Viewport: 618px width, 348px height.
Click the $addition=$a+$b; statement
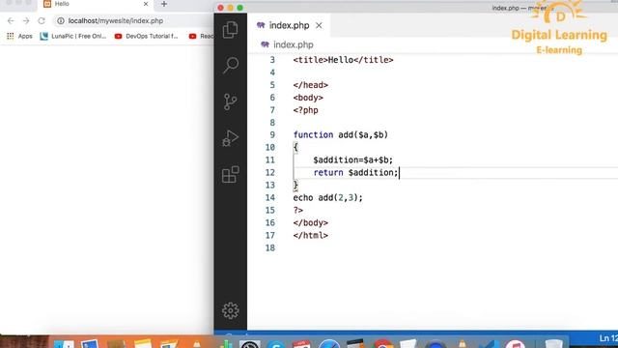pos(353,160)
